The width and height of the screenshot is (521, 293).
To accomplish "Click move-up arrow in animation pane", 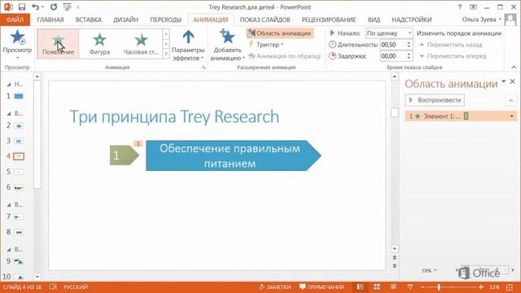I will (x=511, y=100).
